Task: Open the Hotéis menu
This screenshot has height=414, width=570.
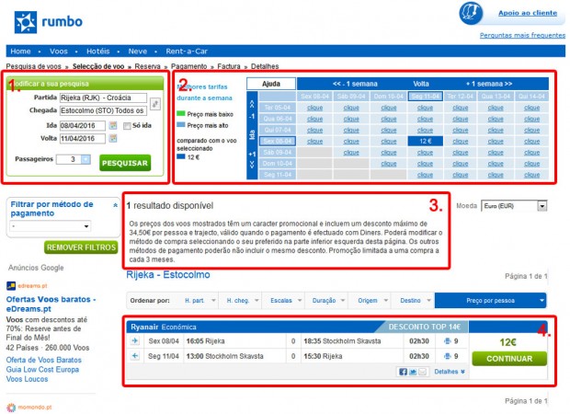Action: pos(97,52)
